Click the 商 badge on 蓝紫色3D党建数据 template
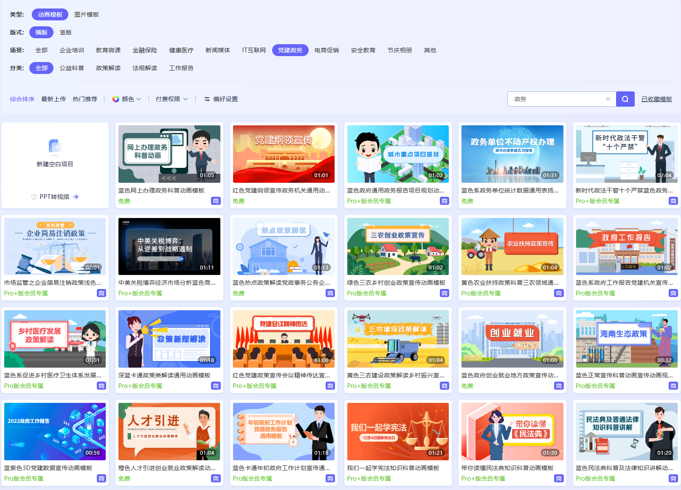The image size is (681, 490). coord(101,479)
